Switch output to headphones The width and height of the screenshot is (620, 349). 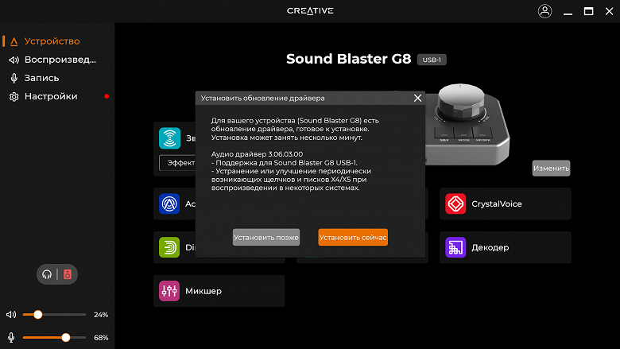point(47,274)
